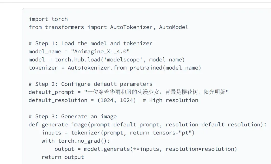Click the "import torch" line

[x=48, y=19]
